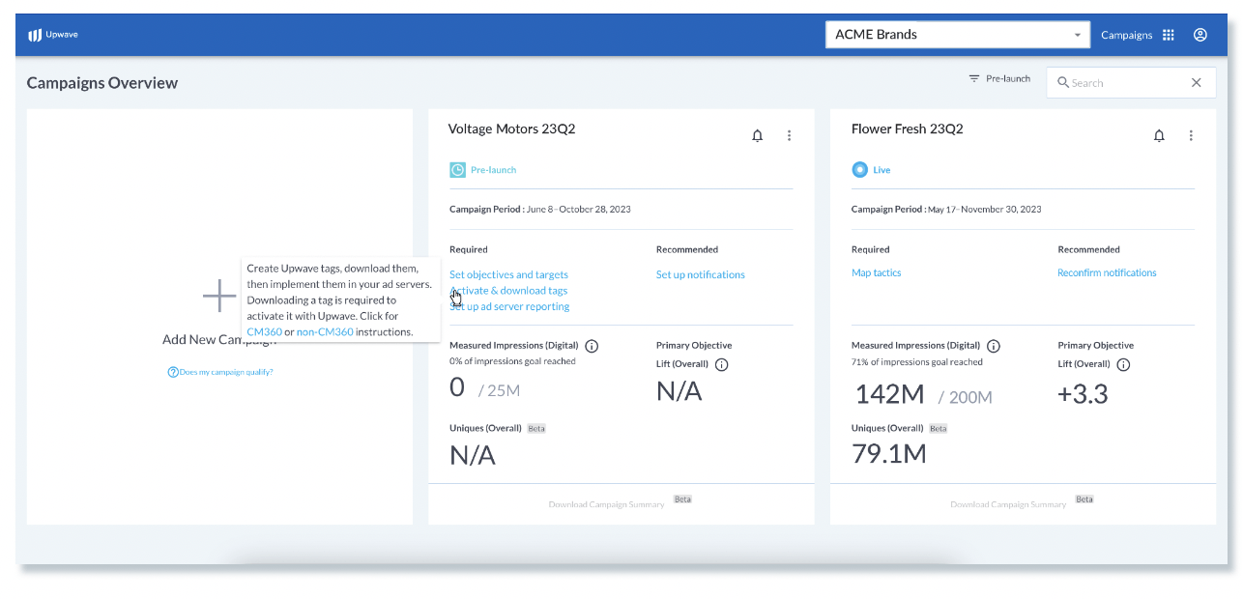
Task: Click the Pre-launch status icon
Action: (x=458, y=170)
